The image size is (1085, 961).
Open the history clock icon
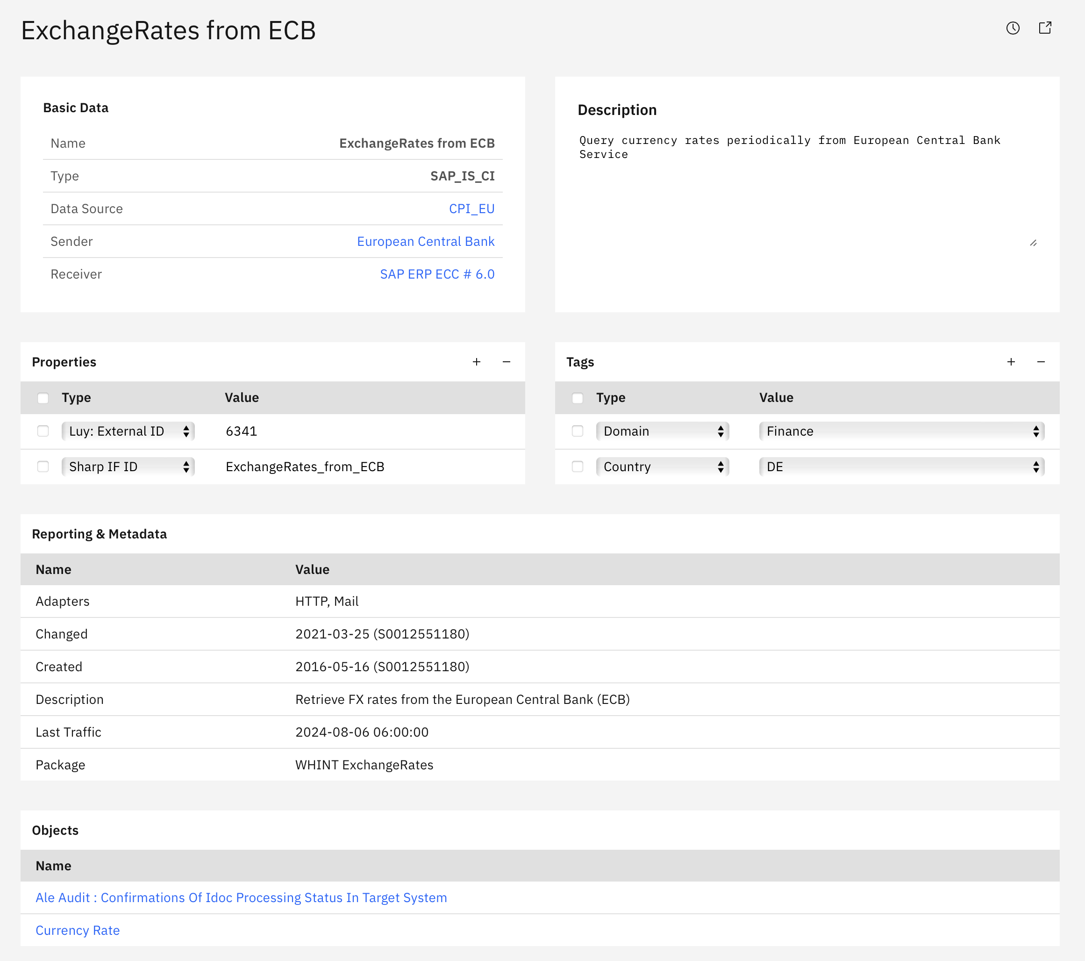point(1013,28)
